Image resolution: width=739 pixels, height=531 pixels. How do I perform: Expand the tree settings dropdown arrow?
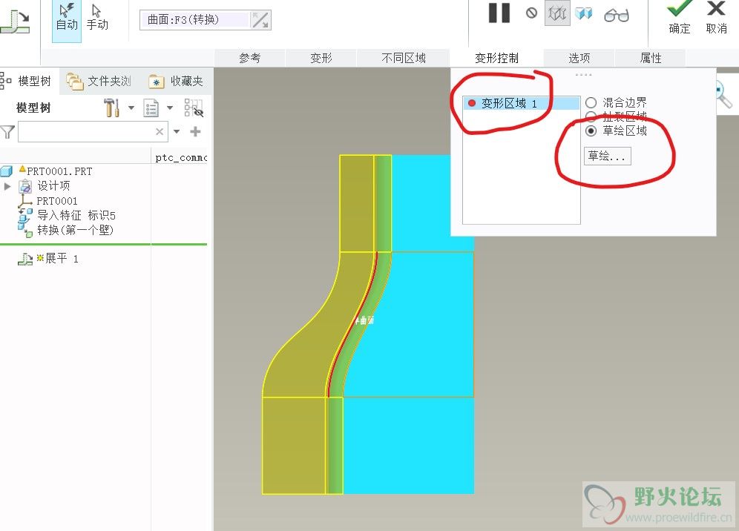pos(131,108)
